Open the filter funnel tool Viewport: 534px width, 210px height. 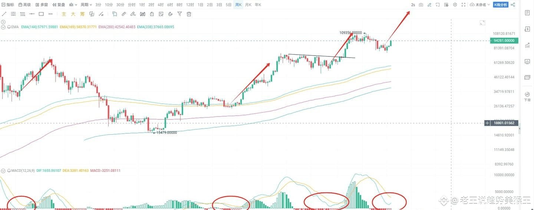click(179, 14)
